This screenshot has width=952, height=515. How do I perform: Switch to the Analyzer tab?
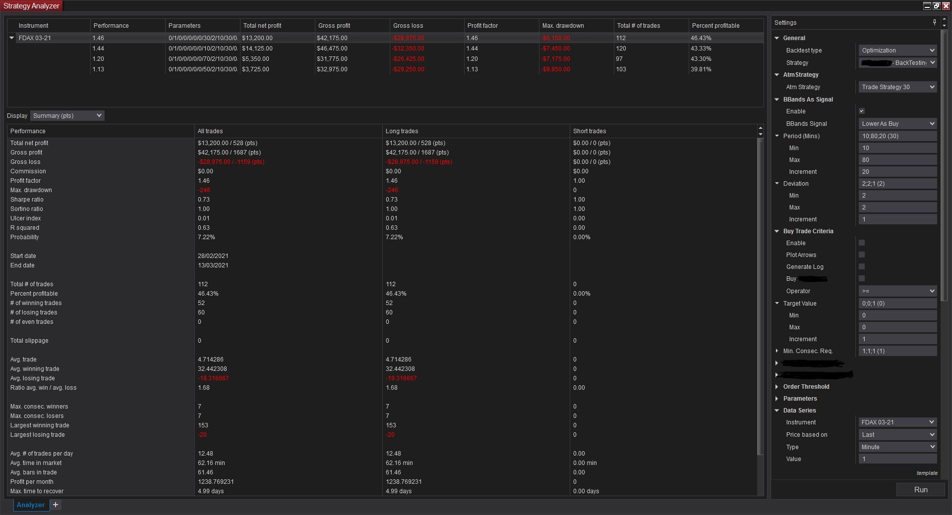point(31,505)
